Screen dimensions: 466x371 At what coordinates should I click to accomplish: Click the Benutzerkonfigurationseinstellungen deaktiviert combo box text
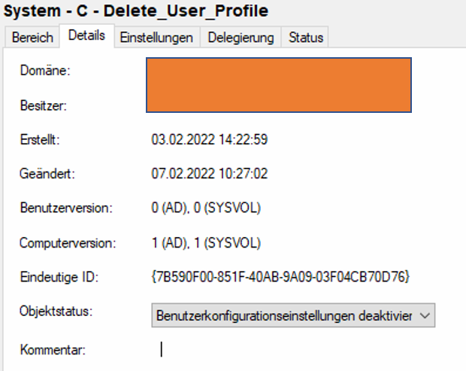[284, 315]
